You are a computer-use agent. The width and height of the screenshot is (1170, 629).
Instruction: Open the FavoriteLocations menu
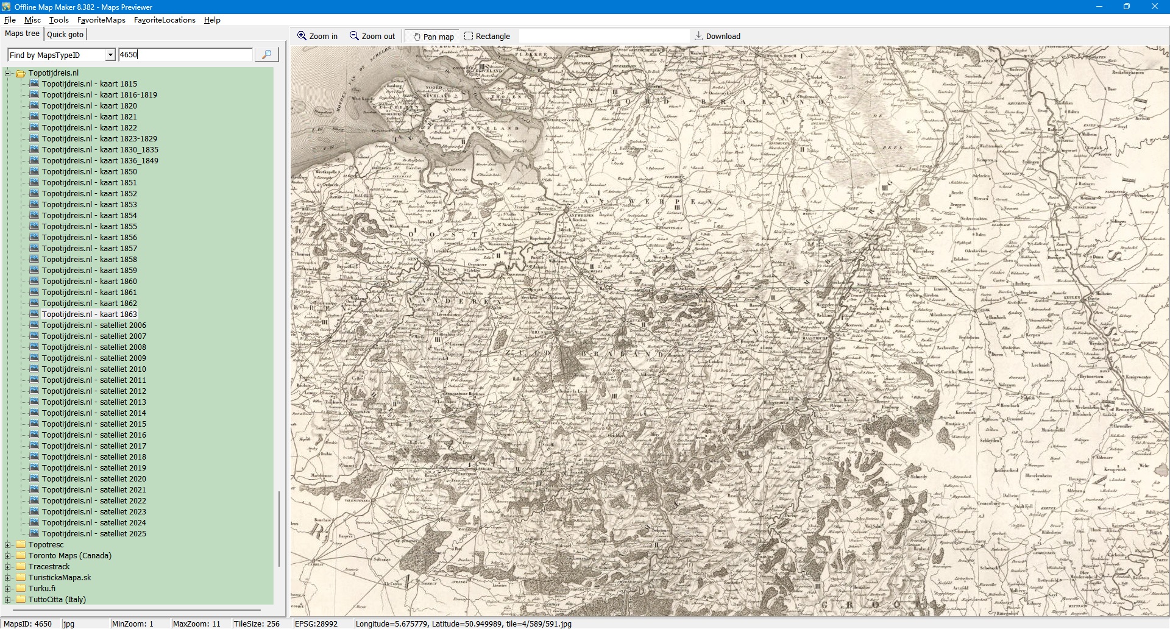coord(165,20)
